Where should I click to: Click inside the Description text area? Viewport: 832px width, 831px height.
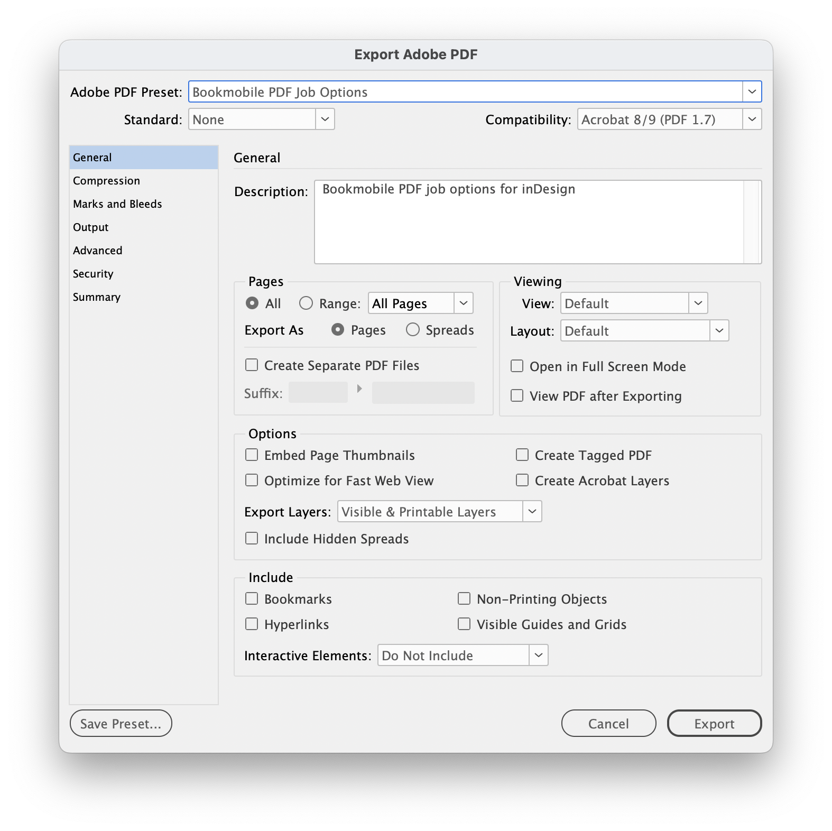click(x=529, y=222)
